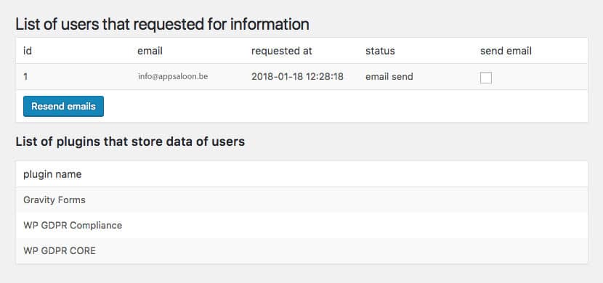Click the status column header
The height and width of the screenshot is (283, 603).
[380, 51]
